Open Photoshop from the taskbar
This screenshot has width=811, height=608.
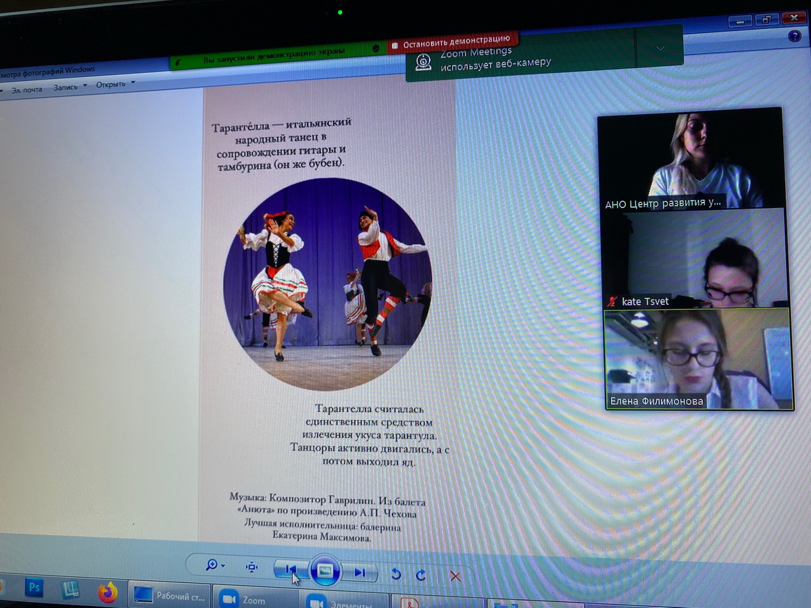click(34, 587)
